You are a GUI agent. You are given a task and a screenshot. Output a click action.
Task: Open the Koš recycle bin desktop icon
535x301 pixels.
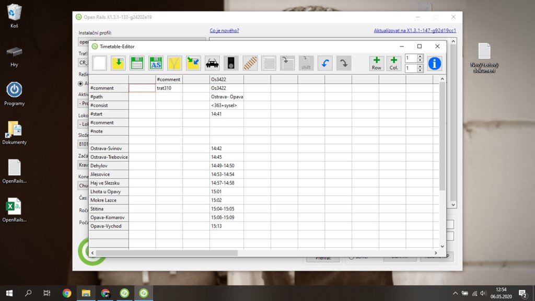14,16
